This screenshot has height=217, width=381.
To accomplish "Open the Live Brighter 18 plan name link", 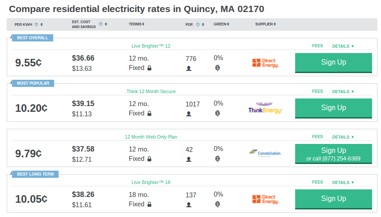I will click(x=151, y=182).
